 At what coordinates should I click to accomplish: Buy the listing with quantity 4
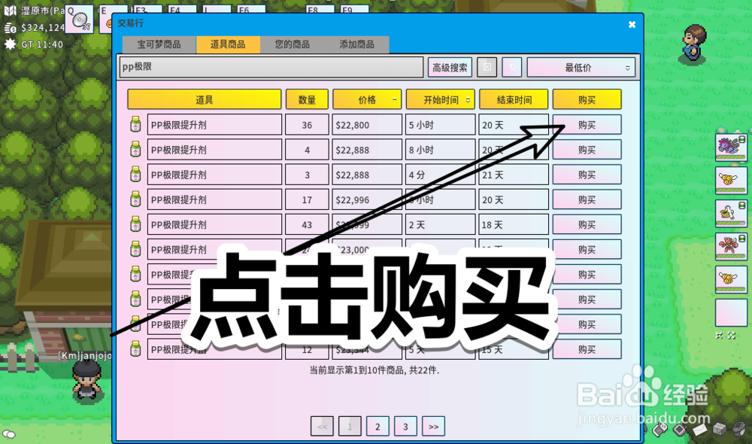[587, 150]
